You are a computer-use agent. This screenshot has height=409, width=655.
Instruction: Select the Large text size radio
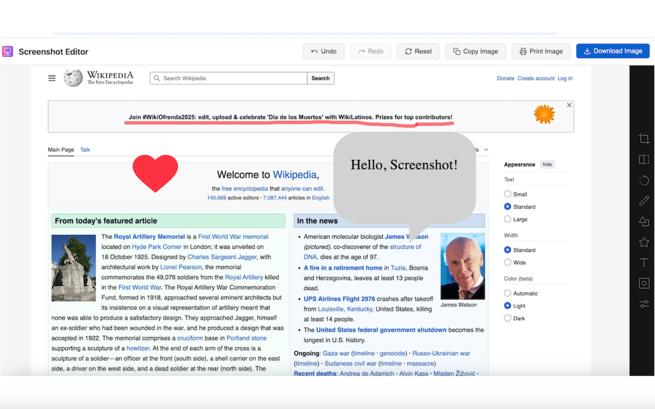click(508, 219)
